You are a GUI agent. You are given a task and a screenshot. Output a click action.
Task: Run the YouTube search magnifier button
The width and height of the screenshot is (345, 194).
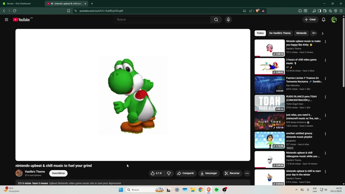click(216, 19)
